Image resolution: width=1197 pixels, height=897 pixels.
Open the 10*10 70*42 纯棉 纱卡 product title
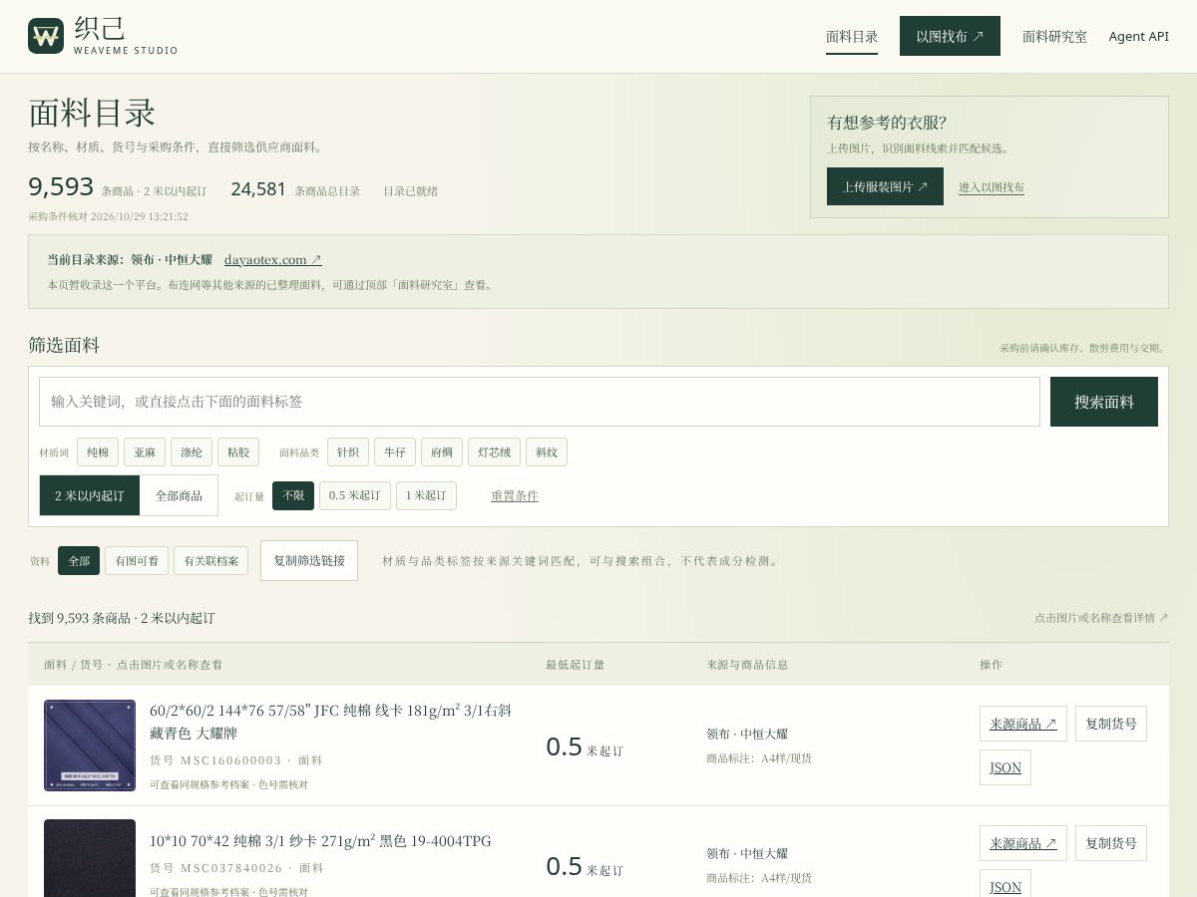pyautogui.click(x=320, y=841)
